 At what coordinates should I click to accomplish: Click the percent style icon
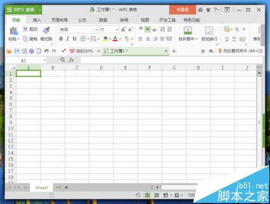tap(237, 29)
